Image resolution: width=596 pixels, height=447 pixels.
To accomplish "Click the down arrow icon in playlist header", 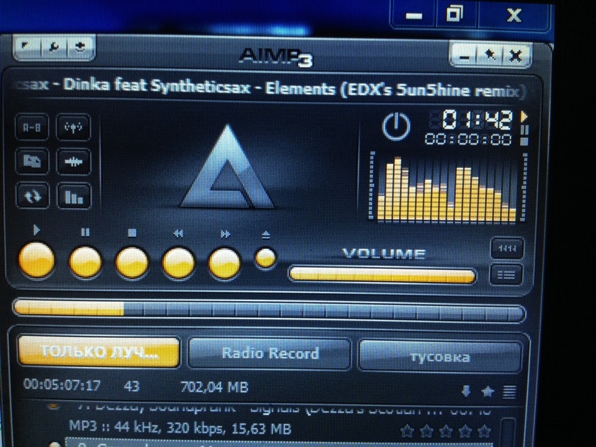I will [x=466, y=391].
